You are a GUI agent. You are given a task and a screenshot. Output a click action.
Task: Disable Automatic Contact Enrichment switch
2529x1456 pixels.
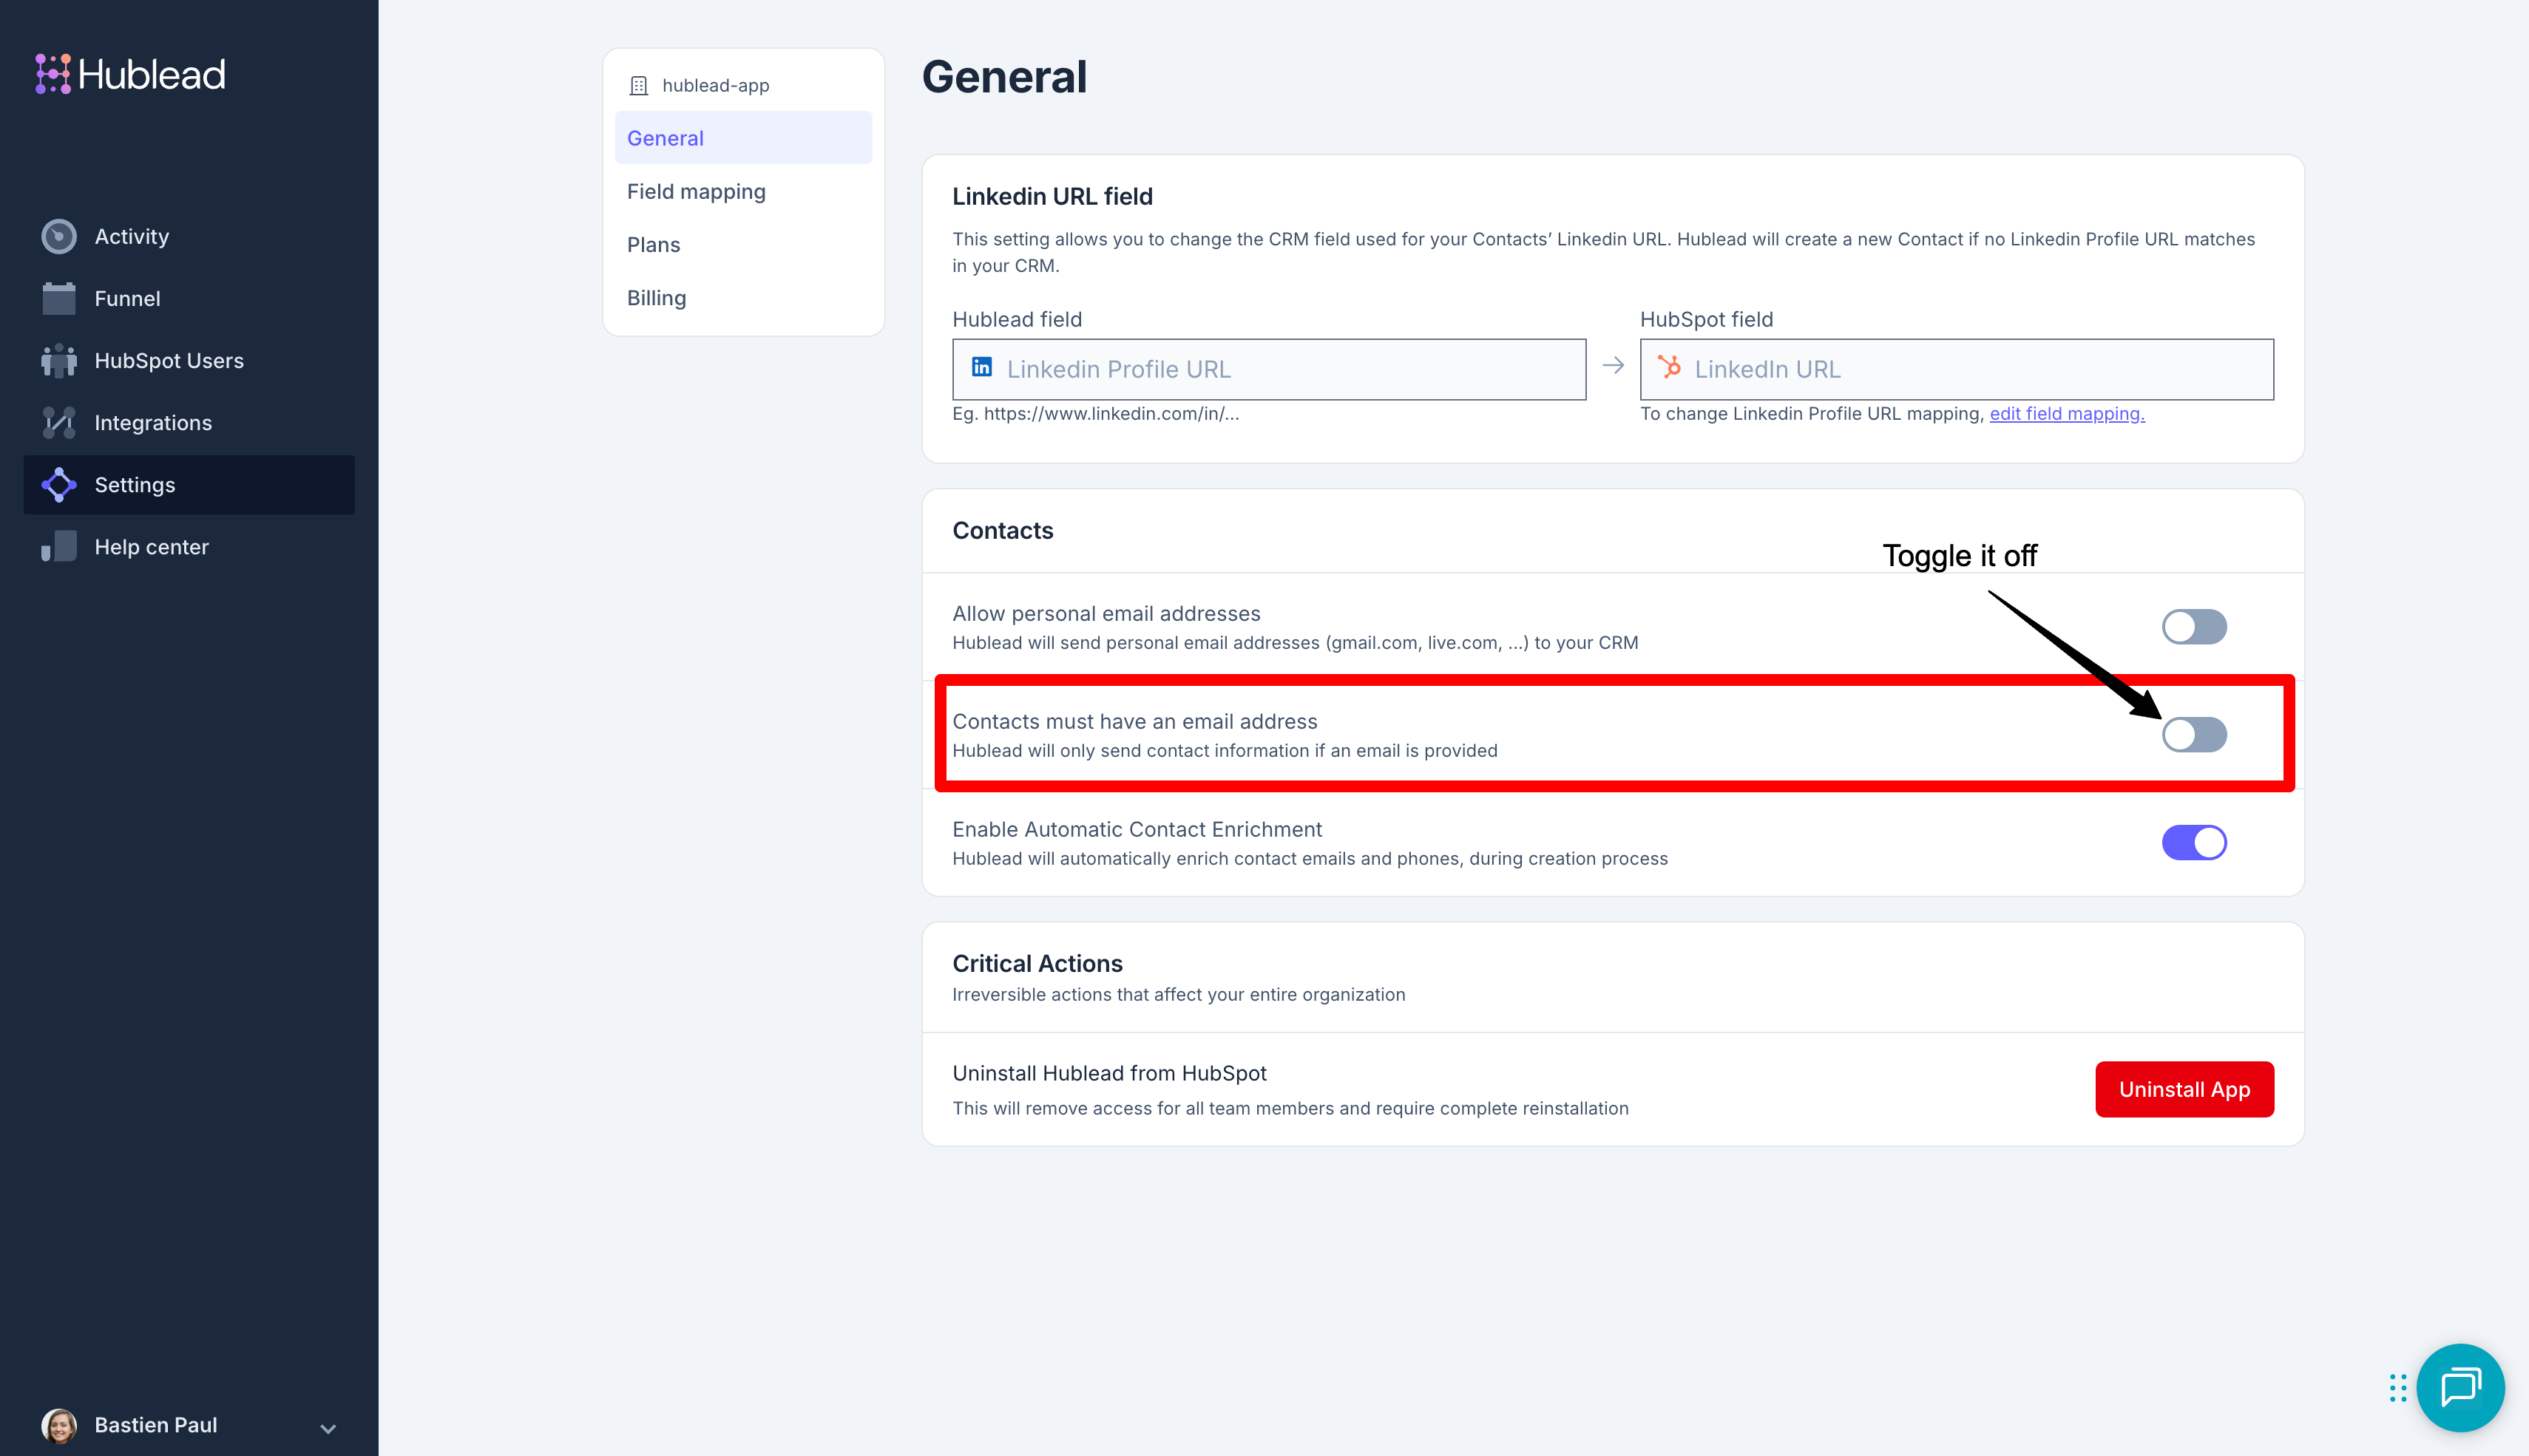(x=2193, y=843)
